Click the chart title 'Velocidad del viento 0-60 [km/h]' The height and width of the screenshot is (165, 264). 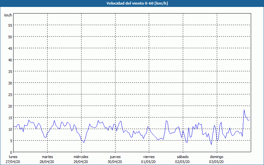coord(137,3)
